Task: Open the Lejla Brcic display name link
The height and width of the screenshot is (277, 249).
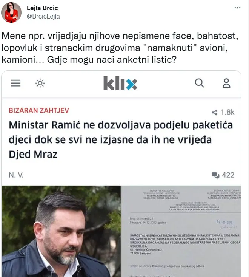Action: [x=42, y=8]
